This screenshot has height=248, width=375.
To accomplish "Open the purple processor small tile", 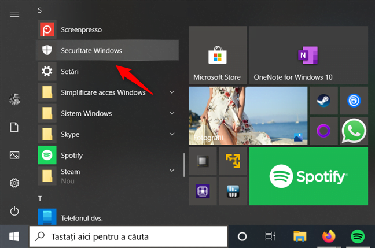I will pos(203,191).
